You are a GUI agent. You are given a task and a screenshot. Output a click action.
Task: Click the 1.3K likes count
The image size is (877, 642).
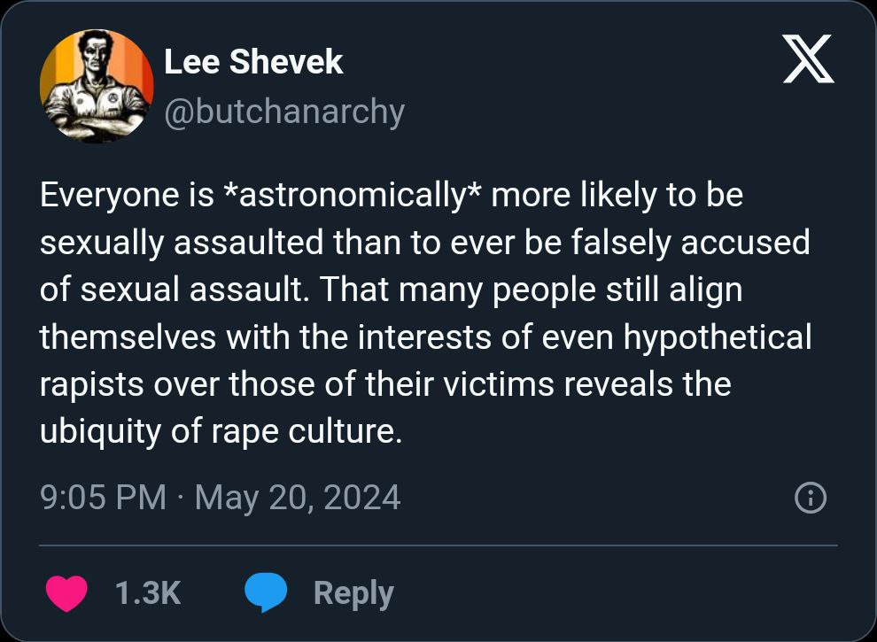point(148,593)
